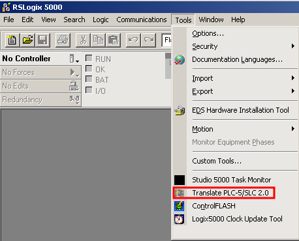Click the Open folder toolbar icon

click(x=27, y=40)
